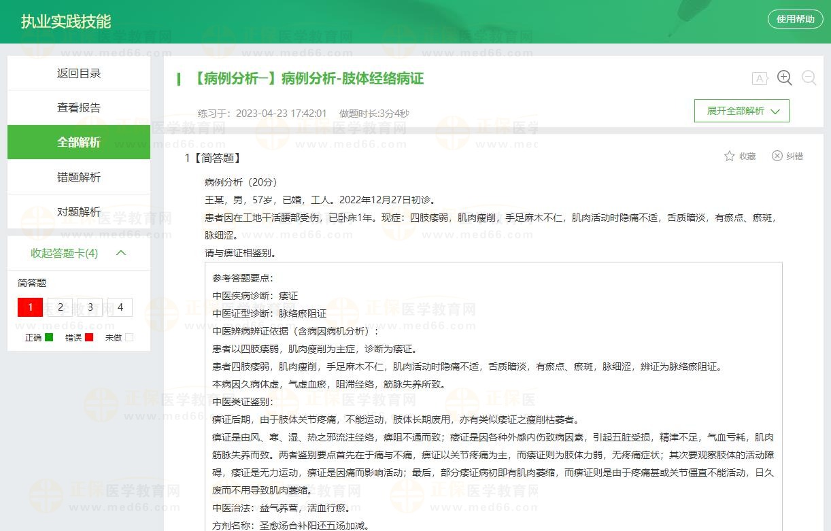Open 查看报告 in the sidebar
This screenshot has height=531, width=831.
(79, 108)
